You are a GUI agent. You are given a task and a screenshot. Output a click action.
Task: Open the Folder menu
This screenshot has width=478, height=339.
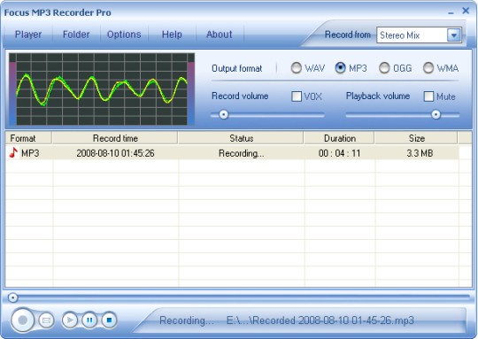tap(76, 35)
